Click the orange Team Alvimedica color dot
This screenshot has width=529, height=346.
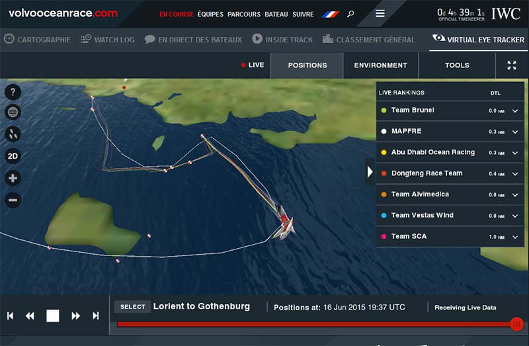(x=384, y=194)
